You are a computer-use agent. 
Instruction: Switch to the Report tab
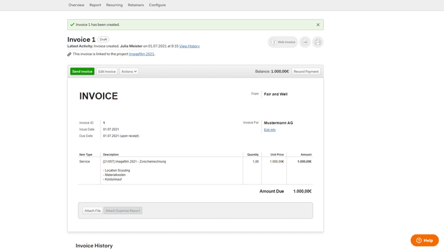tap(95, 5)
